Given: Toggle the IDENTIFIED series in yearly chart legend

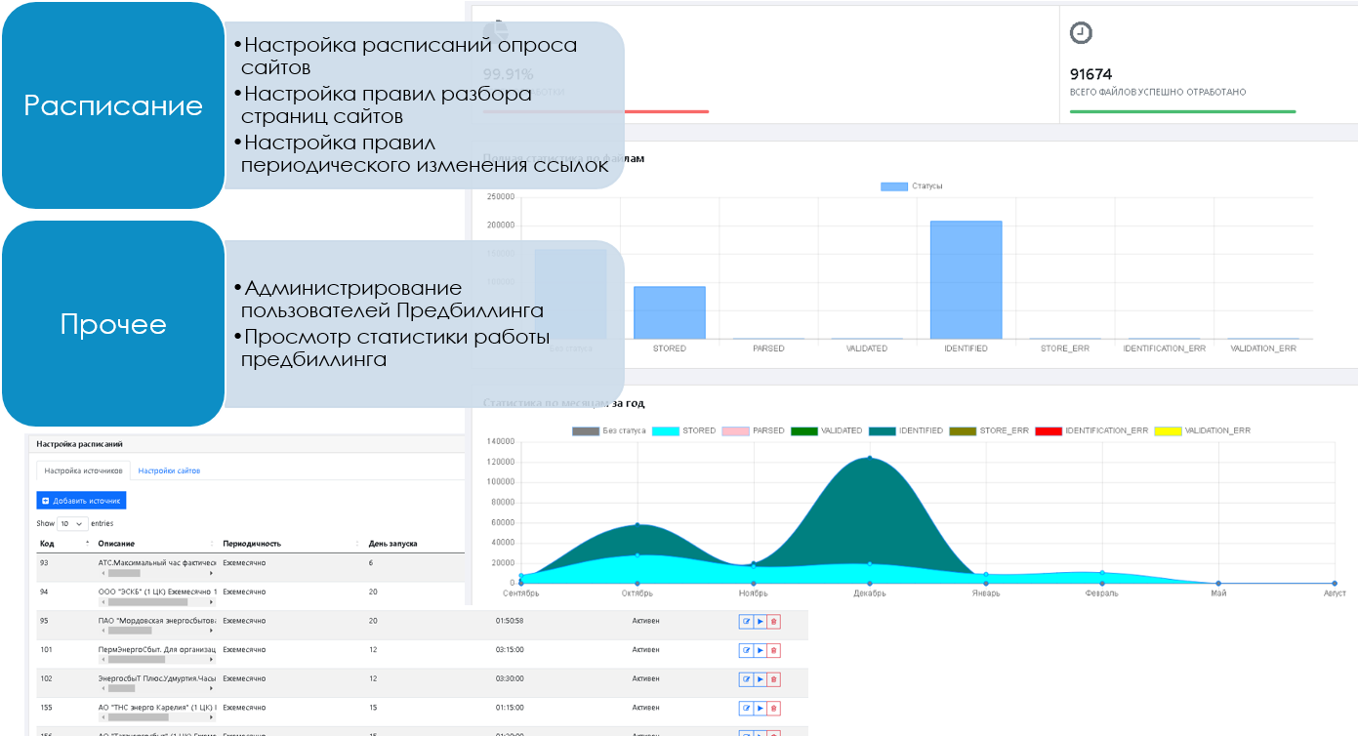Looking at the screenshot, I should (906, 430).
